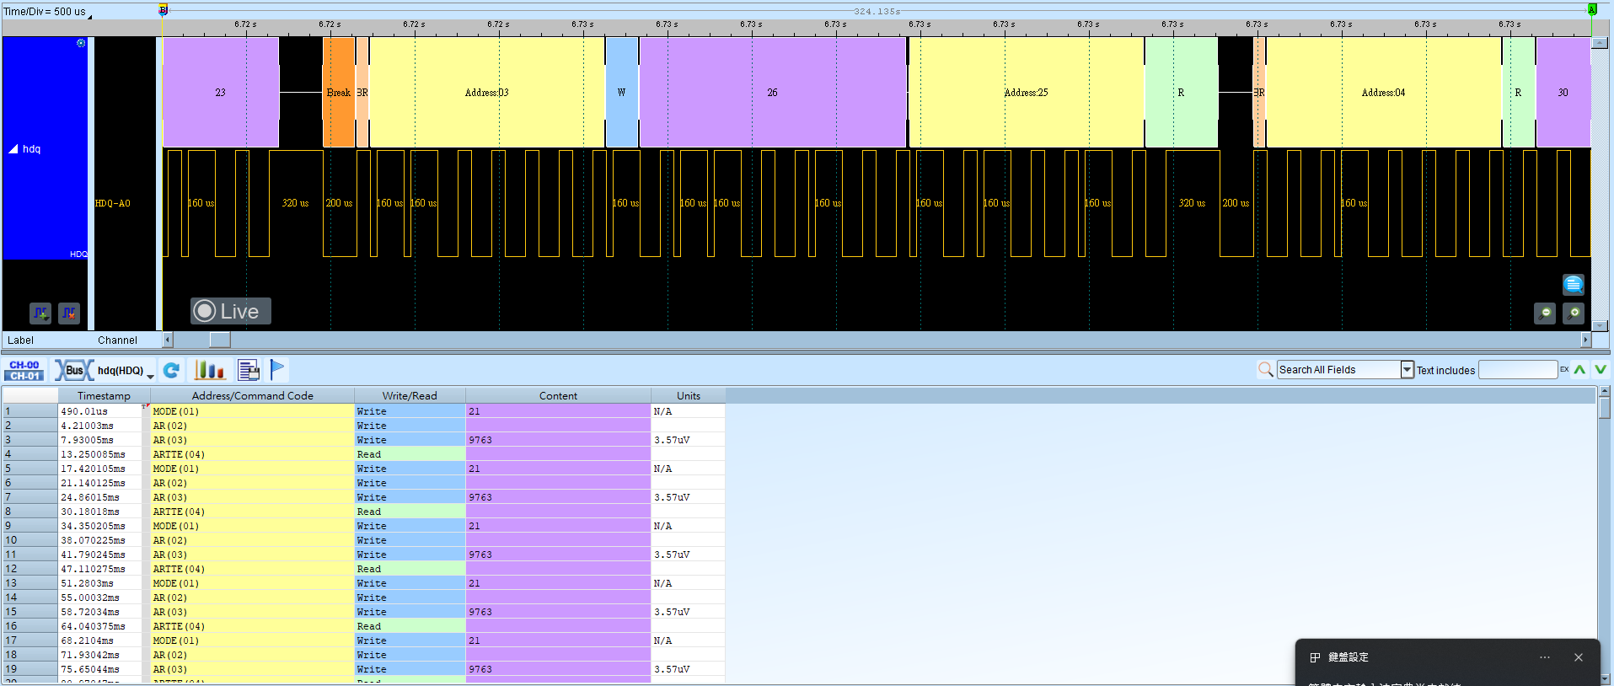Select row 4 ARTTE (04) cell

click(252, 454)
